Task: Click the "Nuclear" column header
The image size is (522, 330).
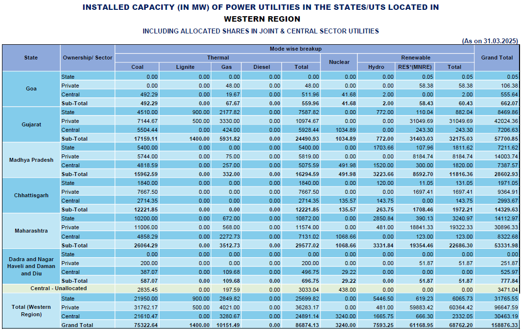Action: 339,62
